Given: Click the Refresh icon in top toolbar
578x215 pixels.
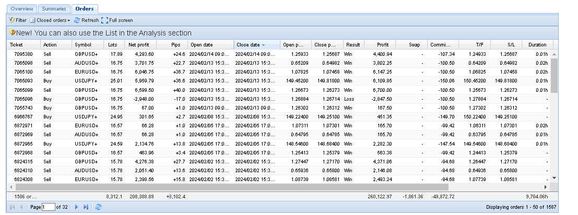Looking at the screenshot, I should (77, 20).
